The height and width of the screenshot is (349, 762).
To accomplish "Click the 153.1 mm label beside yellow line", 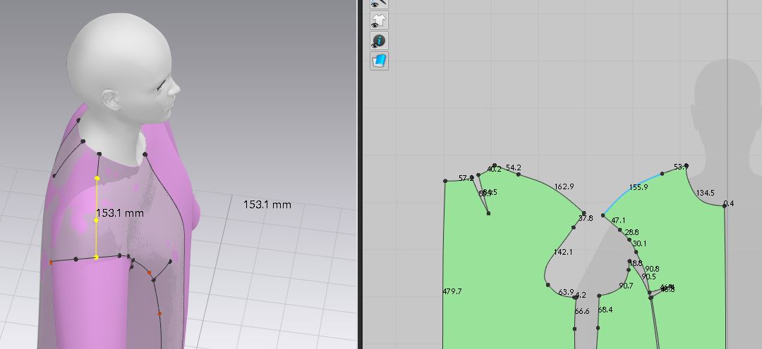I will tap(120, 212).
